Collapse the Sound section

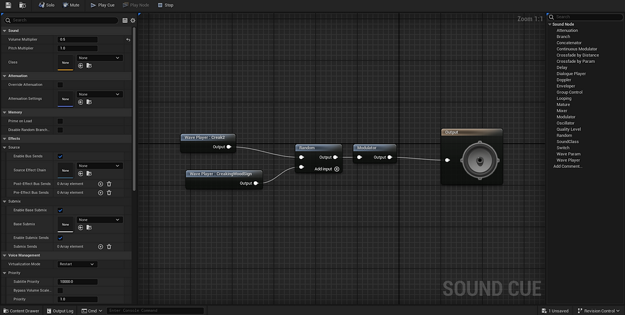pyautogui.click(x=4, y=31)
